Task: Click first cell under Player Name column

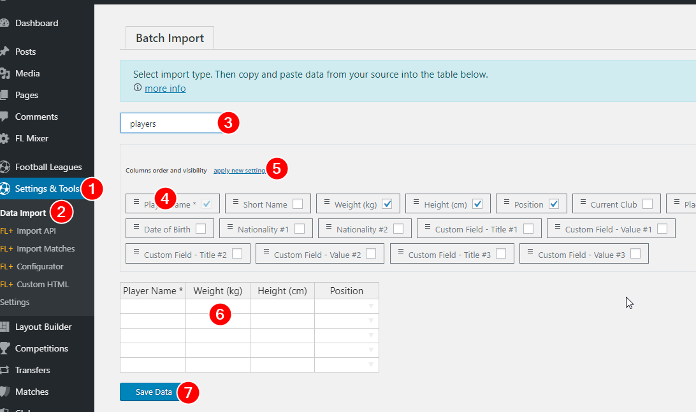Action: (x=153, y=306)
